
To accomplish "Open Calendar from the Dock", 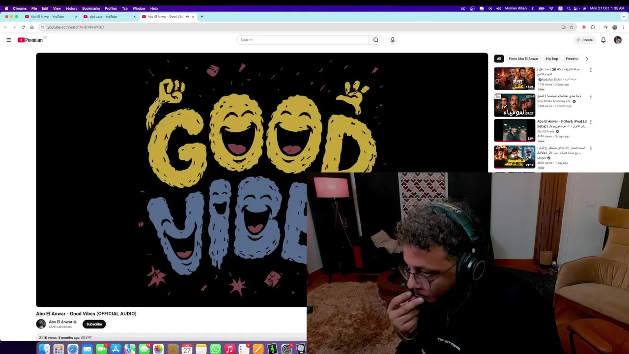I will point(187,349).
